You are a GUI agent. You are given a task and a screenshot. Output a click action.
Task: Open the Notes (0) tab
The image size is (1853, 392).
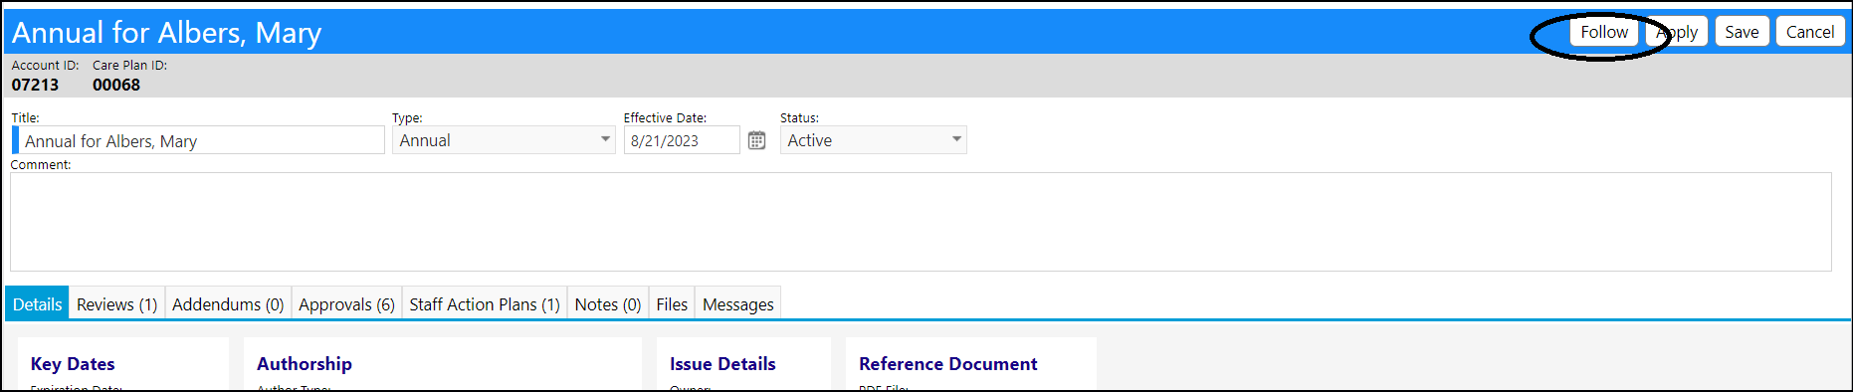coord(608,304)
